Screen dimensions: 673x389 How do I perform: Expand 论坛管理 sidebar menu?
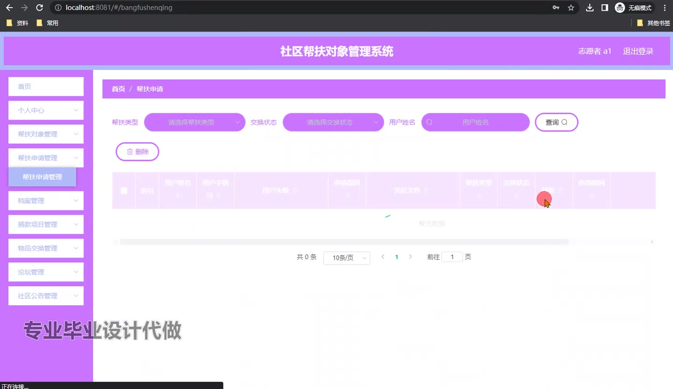(x=46, y=272)
